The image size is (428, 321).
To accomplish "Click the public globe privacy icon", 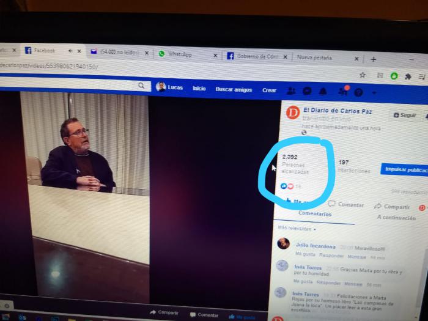I will [x=304, y=133].
